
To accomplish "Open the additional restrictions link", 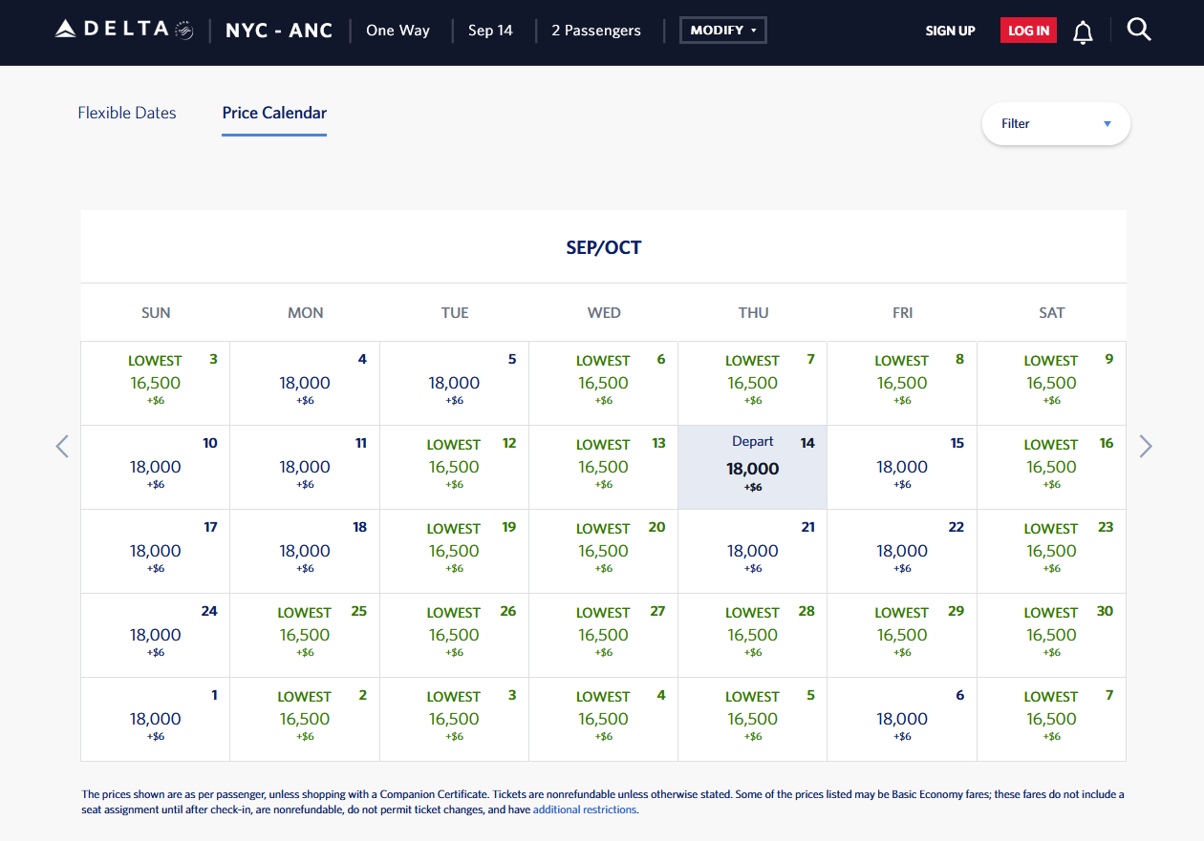I will point(585,809).
